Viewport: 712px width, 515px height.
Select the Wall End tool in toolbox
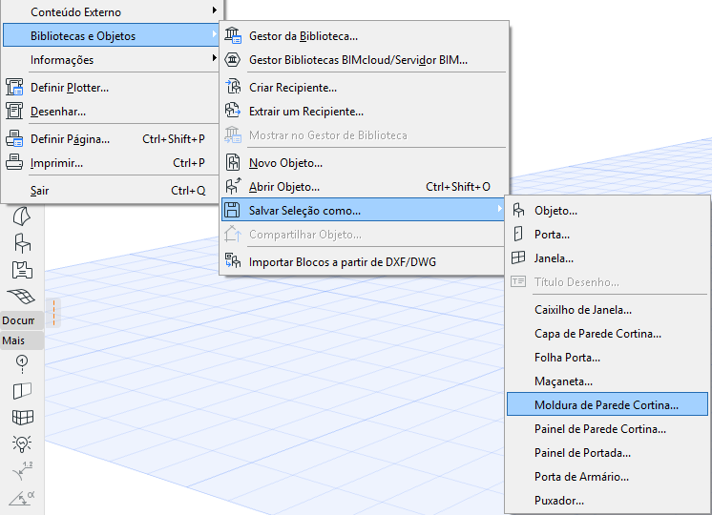[x=22, y=391]
